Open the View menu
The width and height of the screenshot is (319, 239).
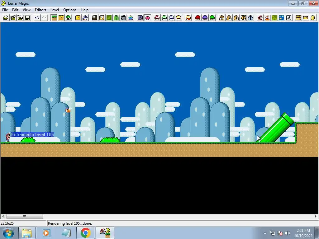click(x=26, y=10)
